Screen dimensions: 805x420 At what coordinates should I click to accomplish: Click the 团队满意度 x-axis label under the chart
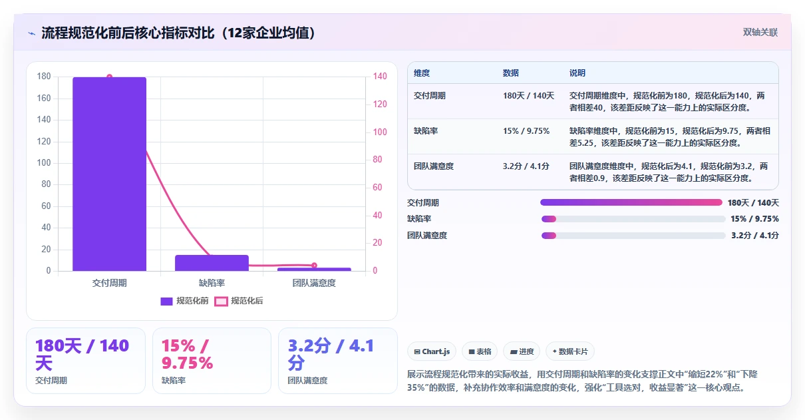tap(314, 283)
